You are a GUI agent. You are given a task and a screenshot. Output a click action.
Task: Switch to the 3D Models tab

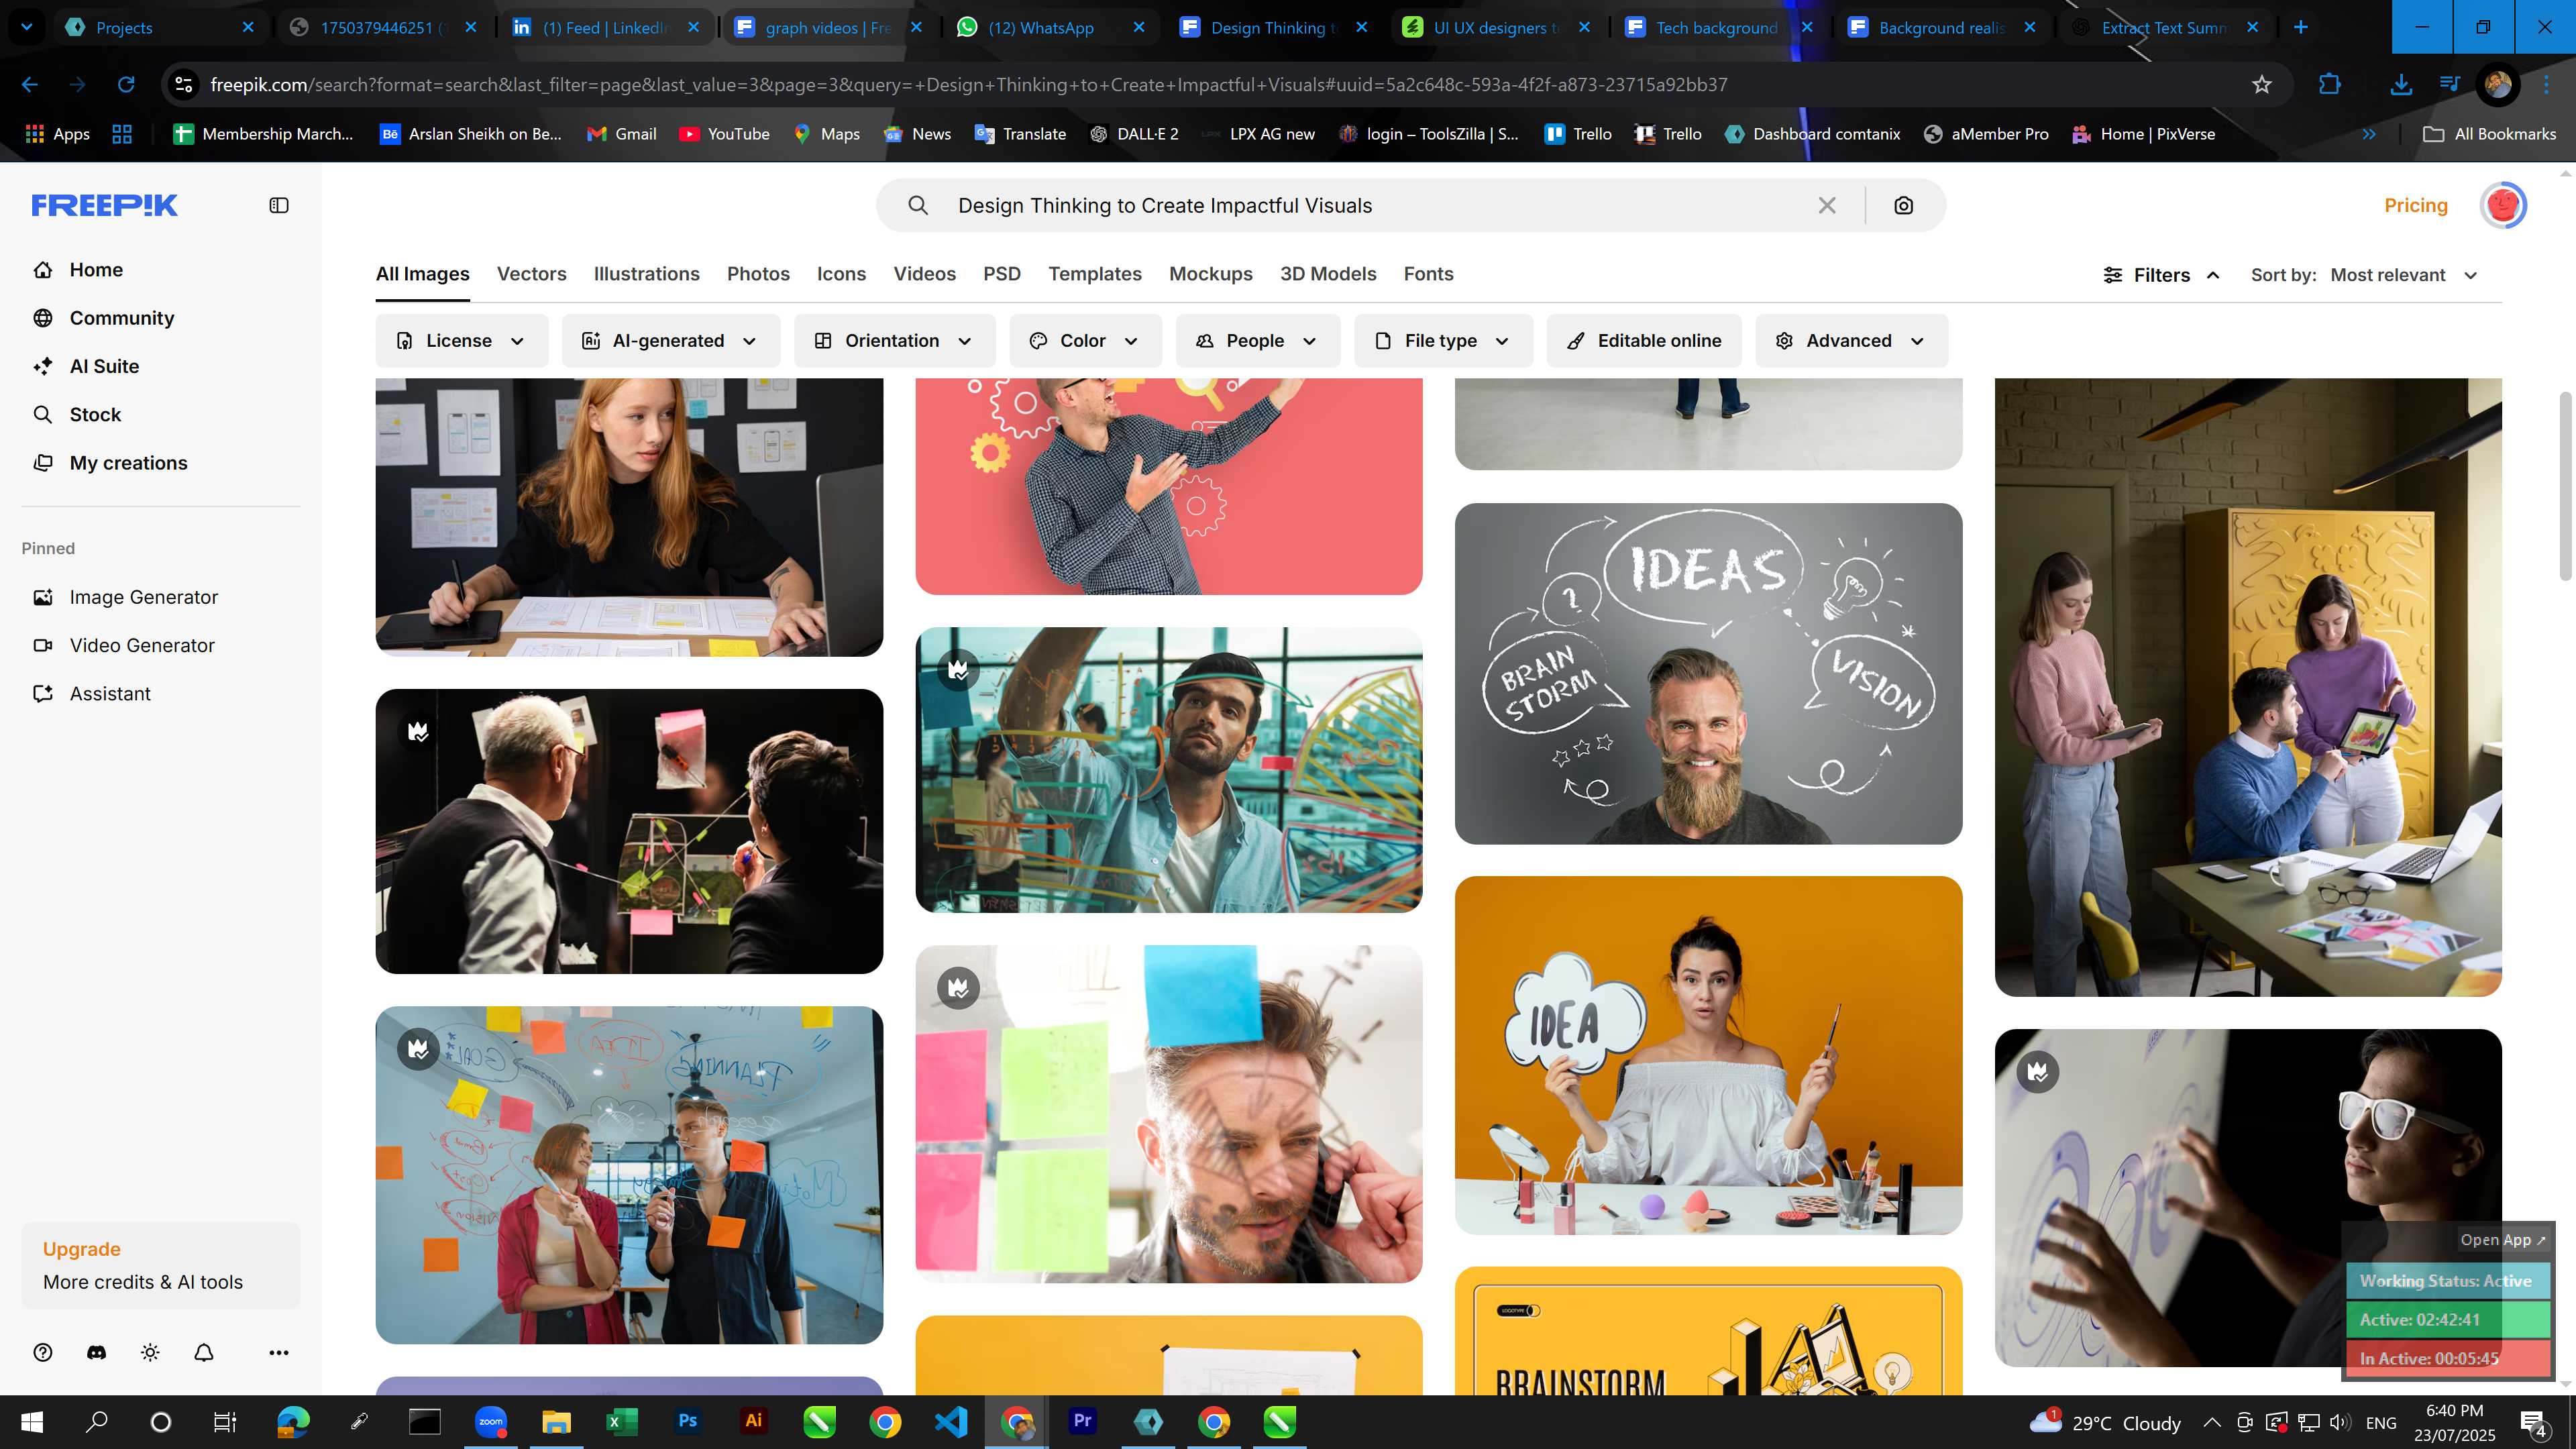pyautogui.click(x=1328, y=274)
